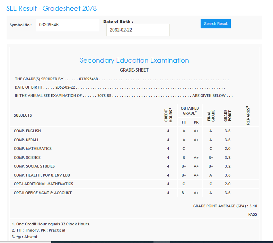
Task: Click the FINAL GRADE column header
Action: [x=211, y=115]
